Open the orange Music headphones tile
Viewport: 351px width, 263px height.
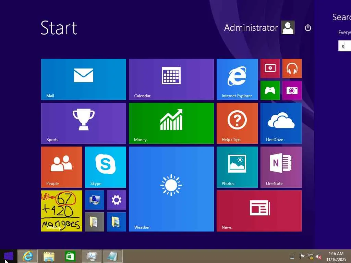click(x=292, y=68)
